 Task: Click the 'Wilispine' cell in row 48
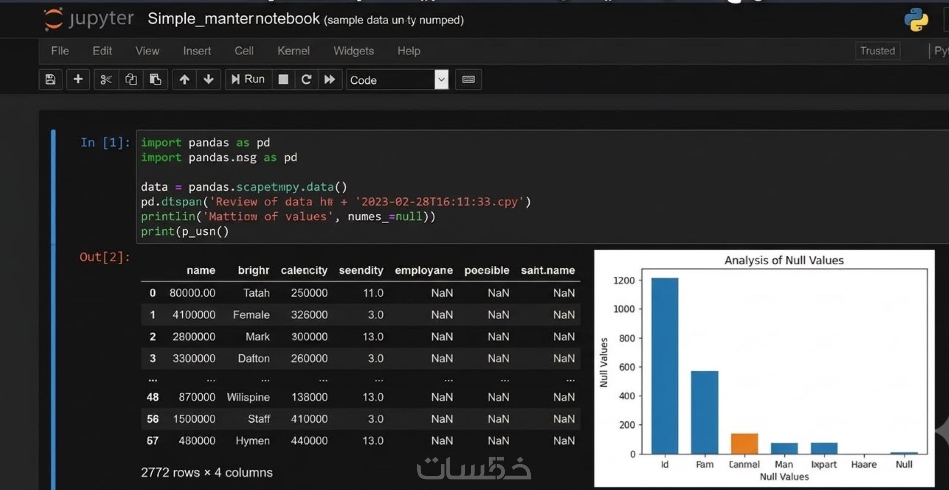(x=248, y=397)
